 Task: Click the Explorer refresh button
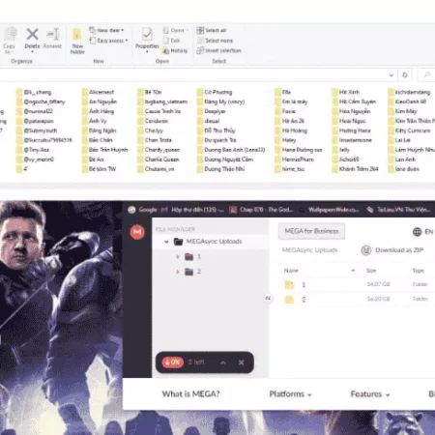pos(405,74)
